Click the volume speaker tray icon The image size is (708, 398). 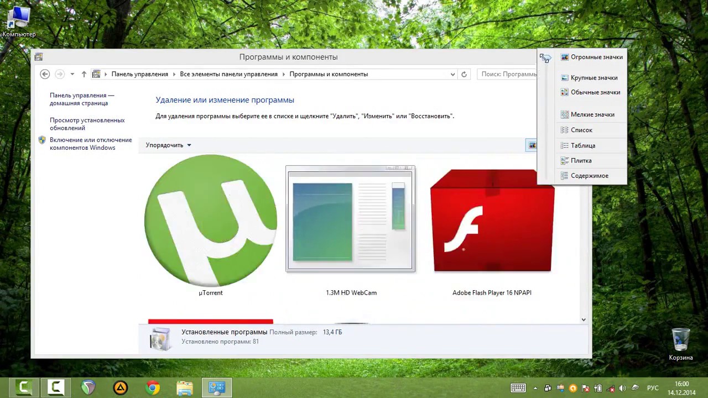pyautogui.click(x=622, y=388)
